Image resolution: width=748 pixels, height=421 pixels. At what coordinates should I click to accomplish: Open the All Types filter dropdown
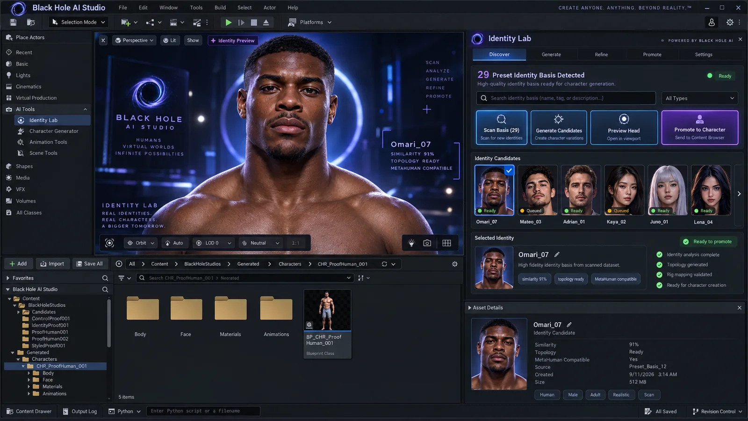point(700,98)
